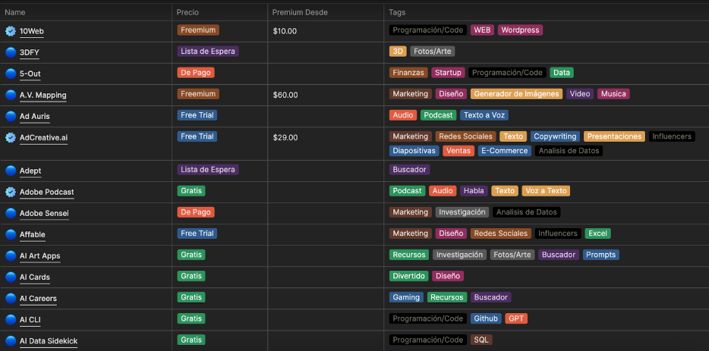The width and height of the screenshot is (709, 351).
Task: Click the blue circle icon next to 3DFY
Action: pos(11,52)
